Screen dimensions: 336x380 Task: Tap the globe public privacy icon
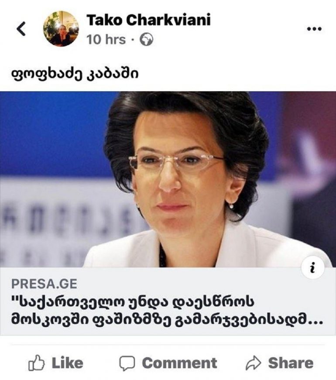(x=147, y=40)
